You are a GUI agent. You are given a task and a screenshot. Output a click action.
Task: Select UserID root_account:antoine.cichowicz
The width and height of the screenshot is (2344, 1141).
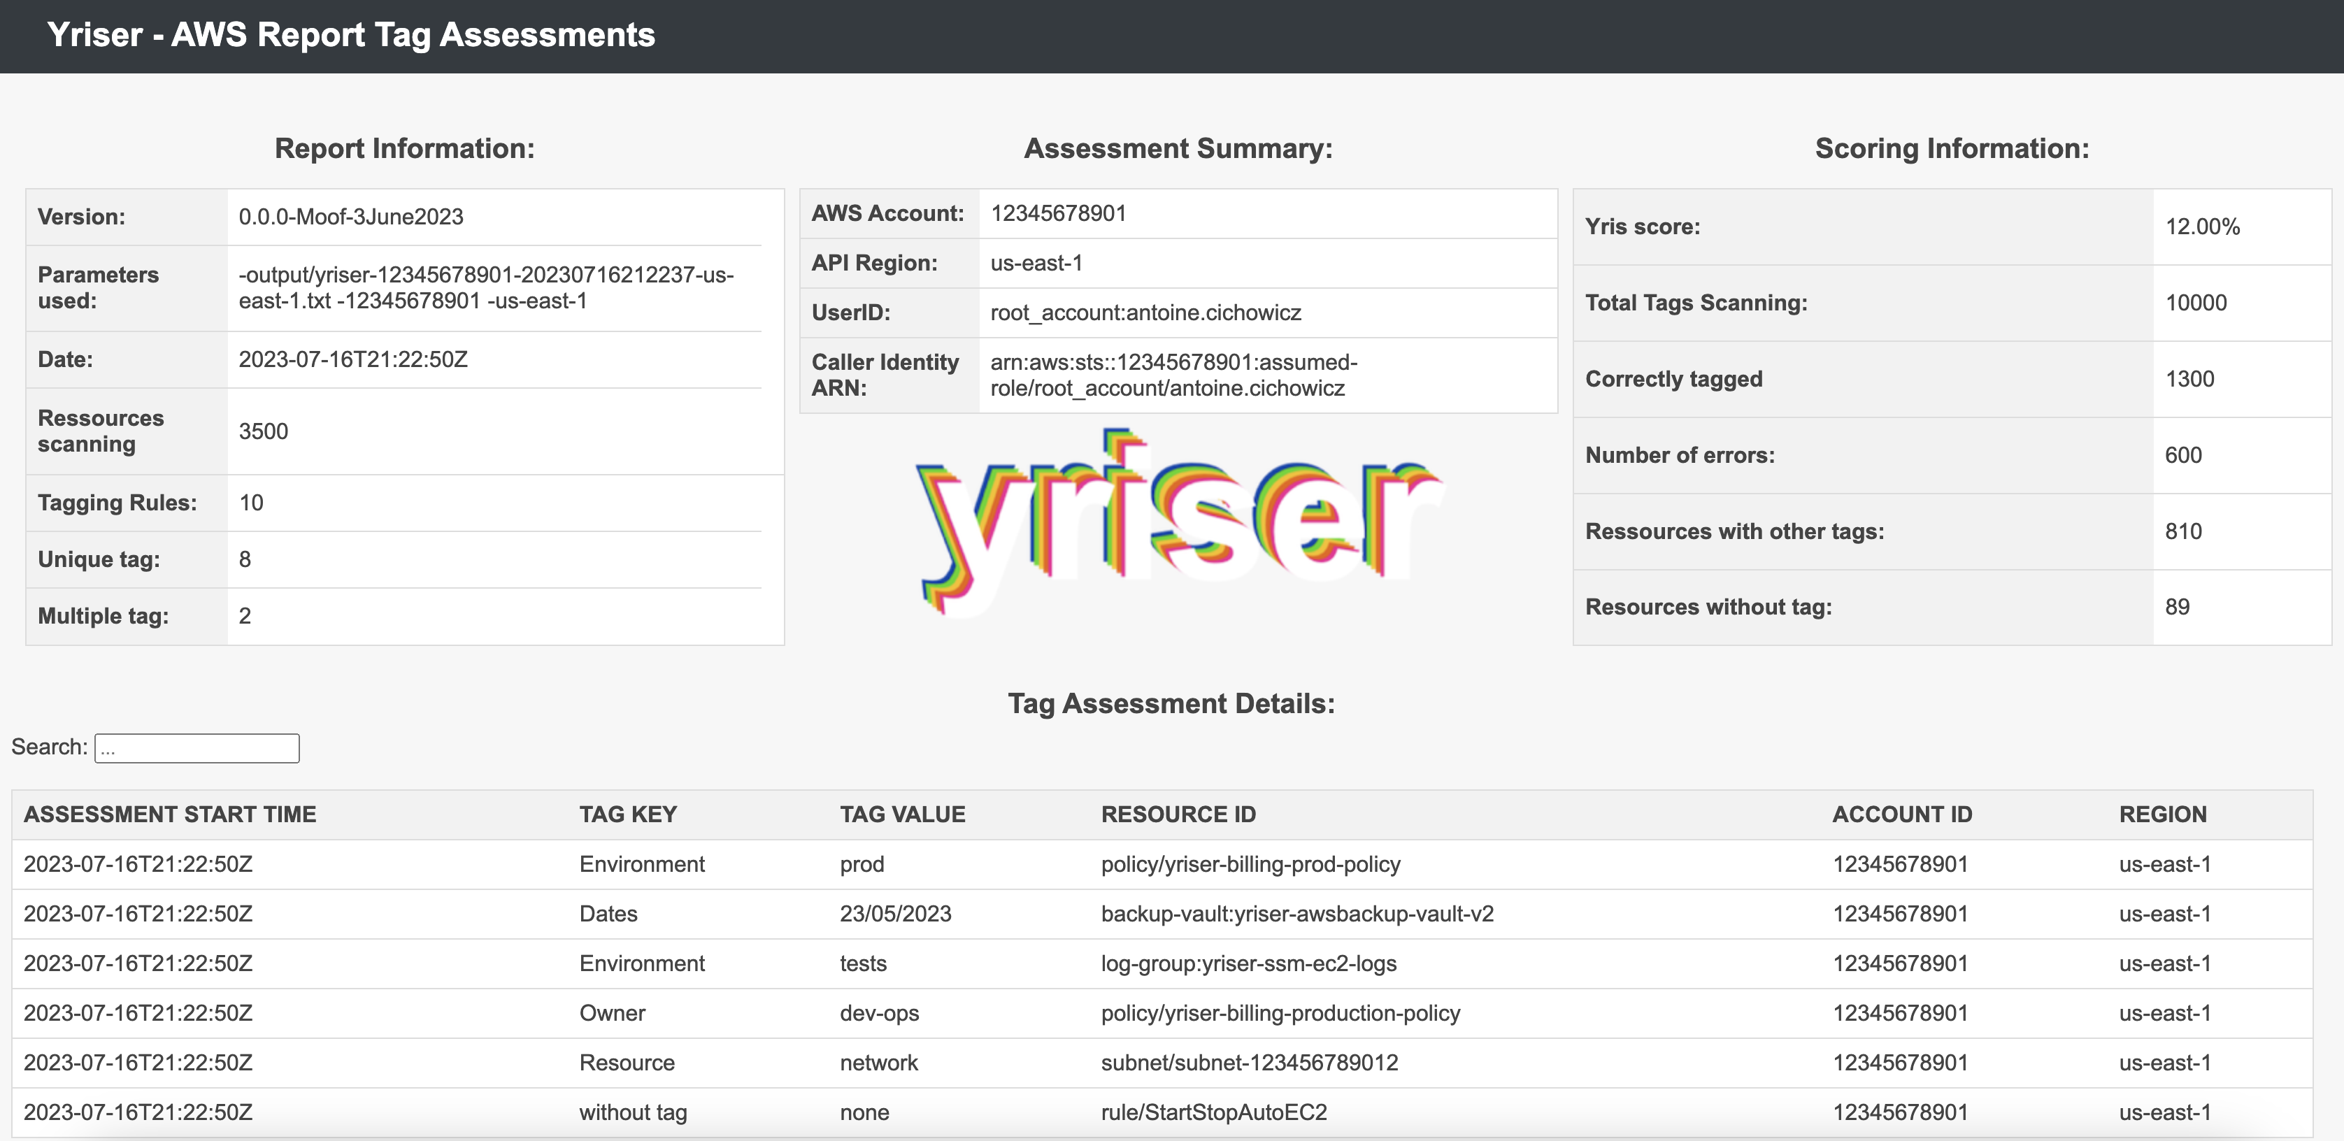pyautogui.click(x=1145, y=313)
